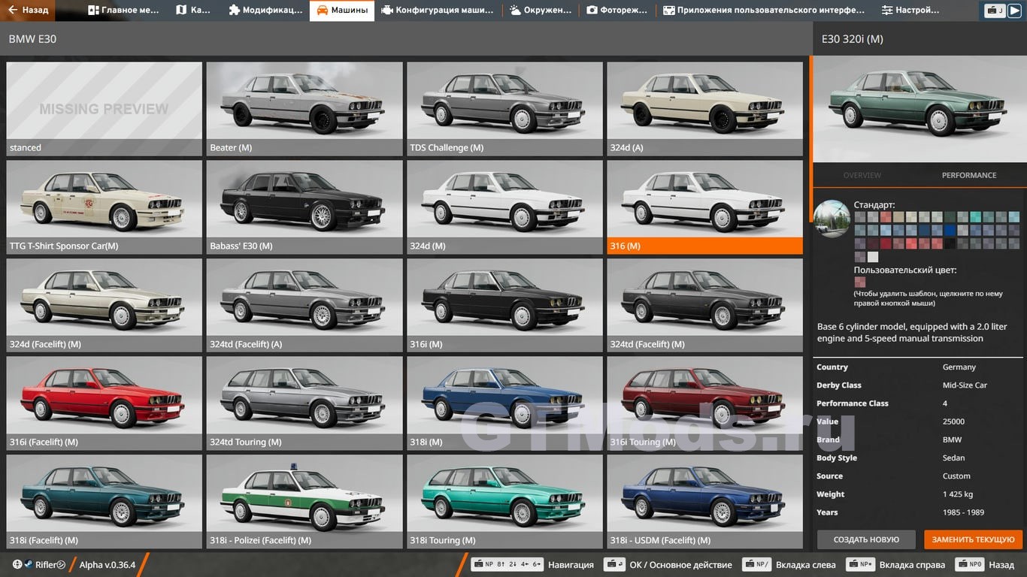Click the 1985 - 1989 years value
1027x577 pixels.
point(963,512)
